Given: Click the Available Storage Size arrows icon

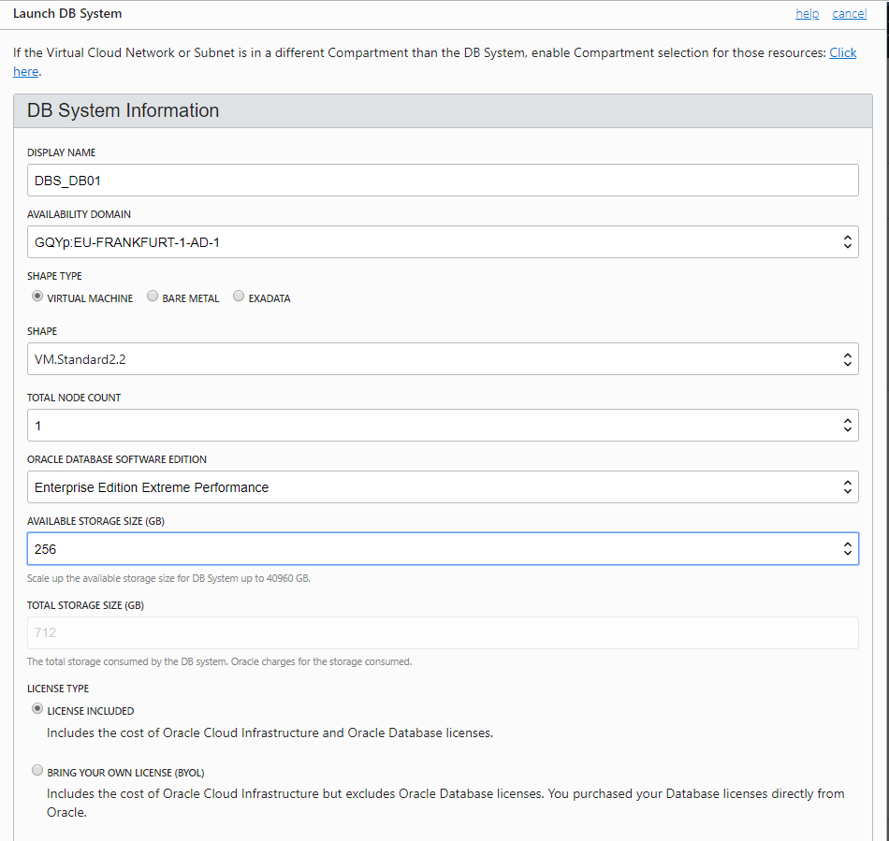Looking at the screenshot, I should (848, 548).
